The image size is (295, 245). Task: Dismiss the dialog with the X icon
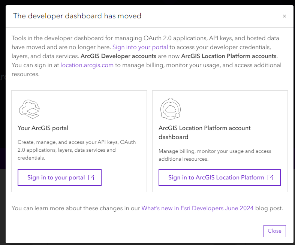(x=285, y=16)
